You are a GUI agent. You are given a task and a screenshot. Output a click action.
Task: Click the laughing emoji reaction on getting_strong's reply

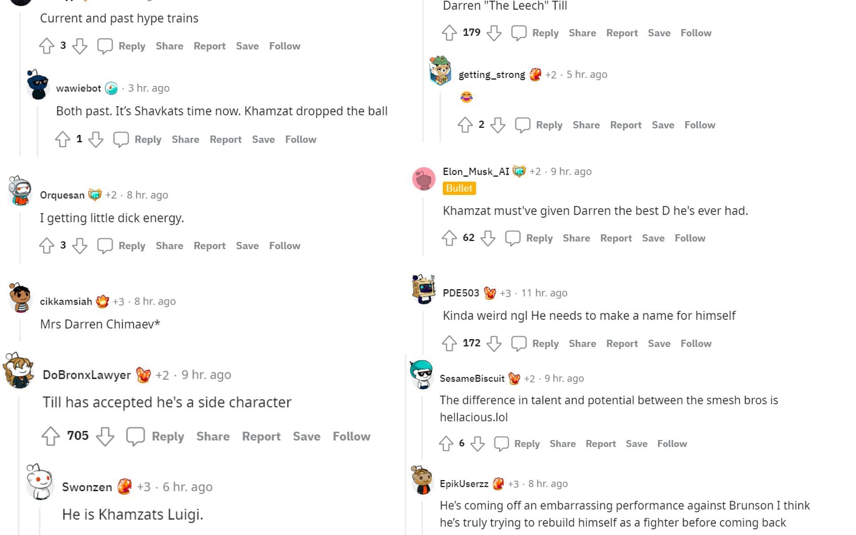[x=466, y=97]
